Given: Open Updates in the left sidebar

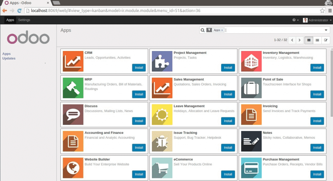Looking at the screenshot, I should pyautogui.click(x=9, y=58).
